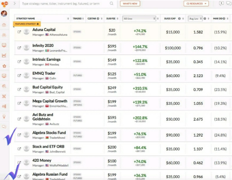Click manager name WolfofWaddell
Viewport: 232px width, 180px height.
(59, 165)
